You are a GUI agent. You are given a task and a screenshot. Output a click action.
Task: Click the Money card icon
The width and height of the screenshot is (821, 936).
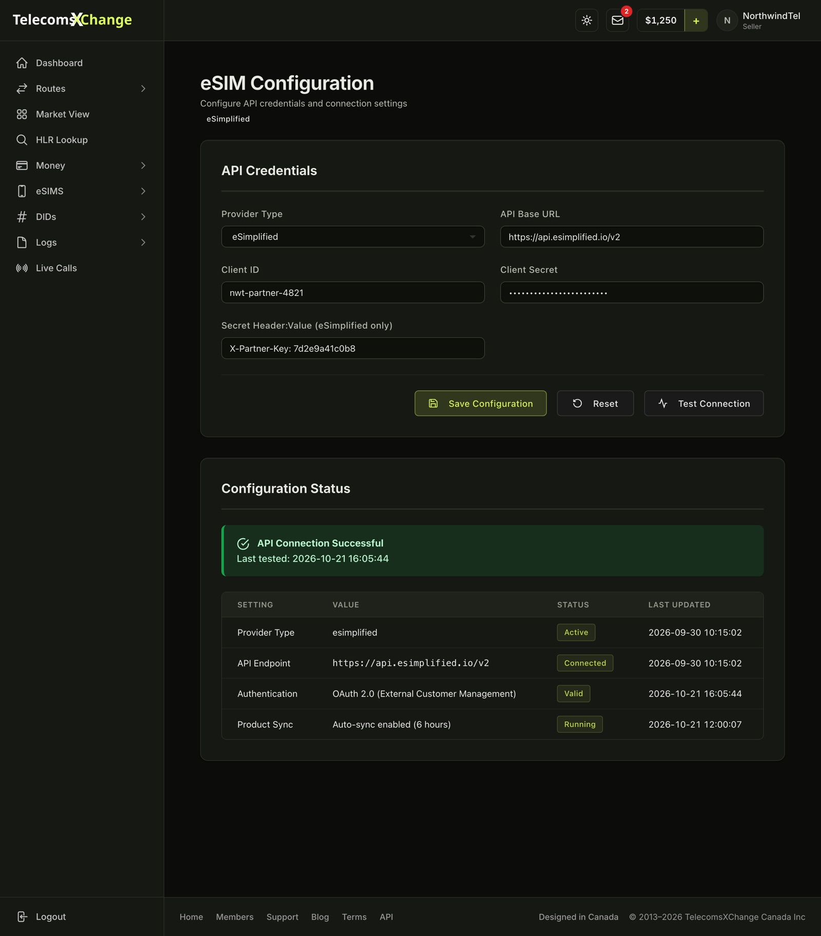coord(22,165)
